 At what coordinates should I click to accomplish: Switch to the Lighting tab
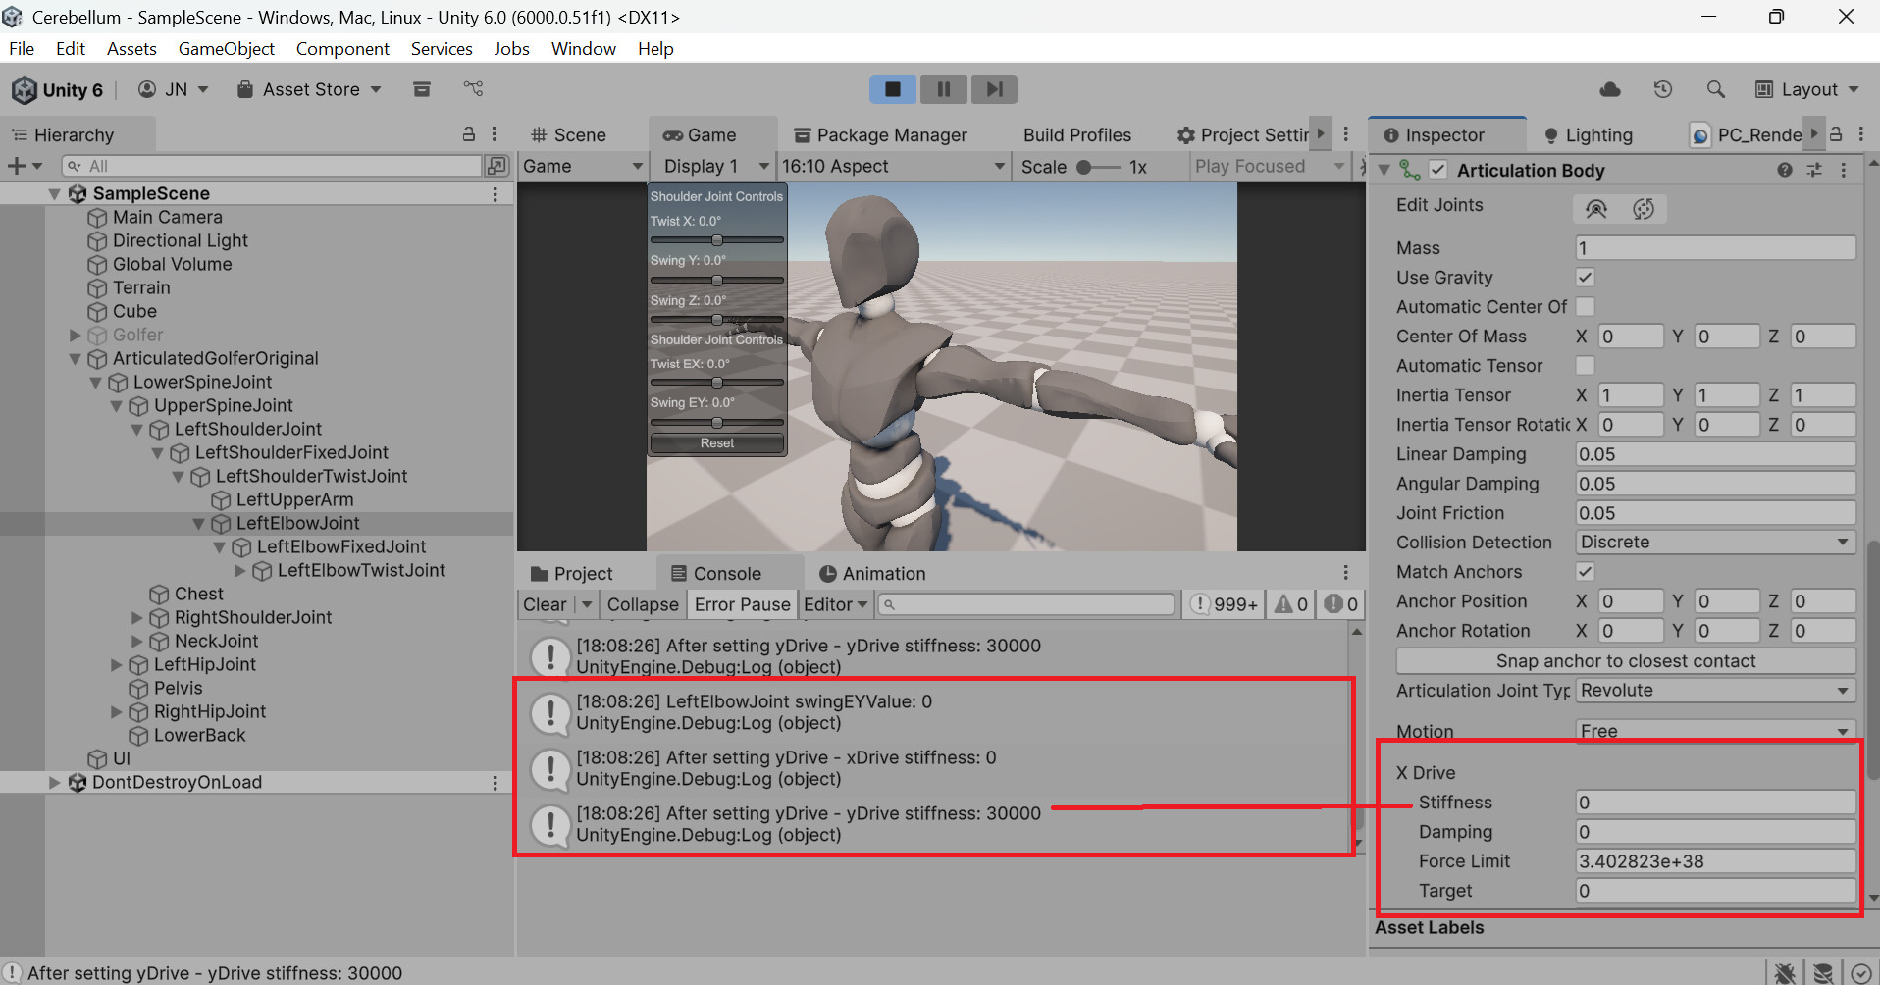pos(1588,134)
